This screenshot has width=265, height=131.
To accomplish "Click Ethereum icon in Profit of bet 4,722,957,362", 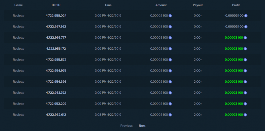I will pyautogui.click(x=246, y=27).
